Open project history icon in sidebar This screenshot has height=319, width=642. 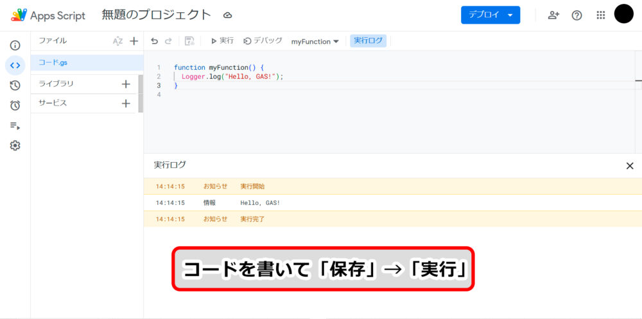coord(15,85)
